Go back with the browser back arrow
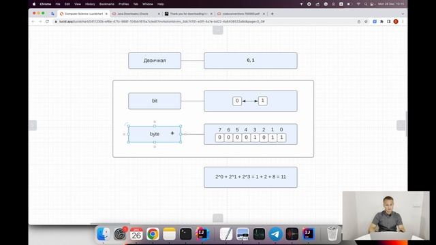 33,21
